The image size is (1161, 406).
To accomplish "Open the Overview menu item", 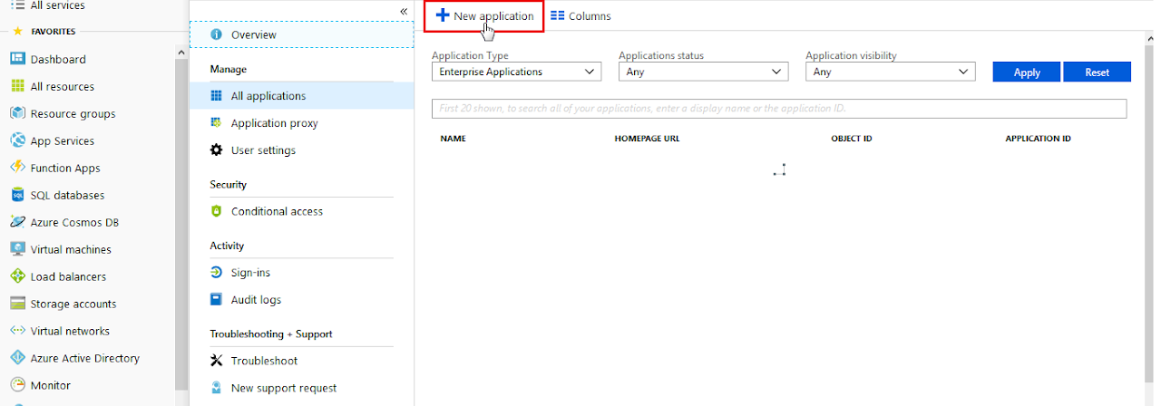I will (302, 34).
